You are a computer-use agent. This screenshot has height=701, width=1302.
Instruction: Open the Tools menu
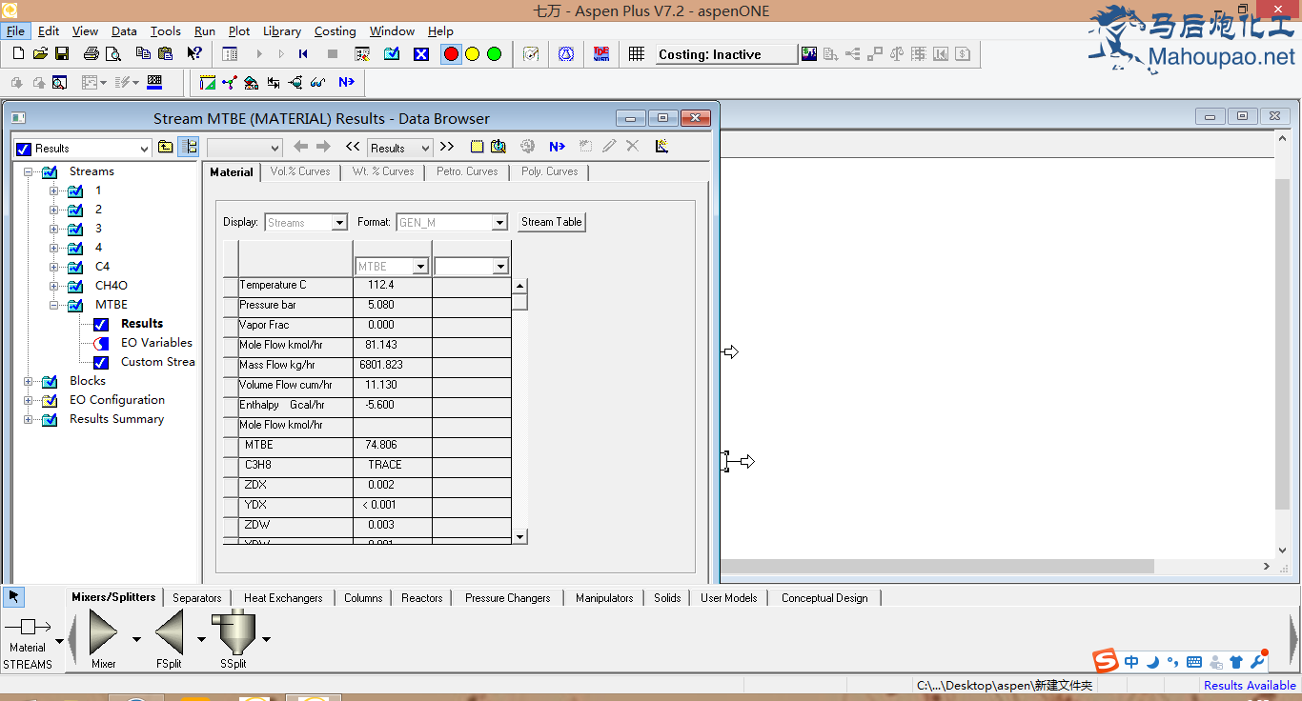pyautogui.click(x=166, y=31)
